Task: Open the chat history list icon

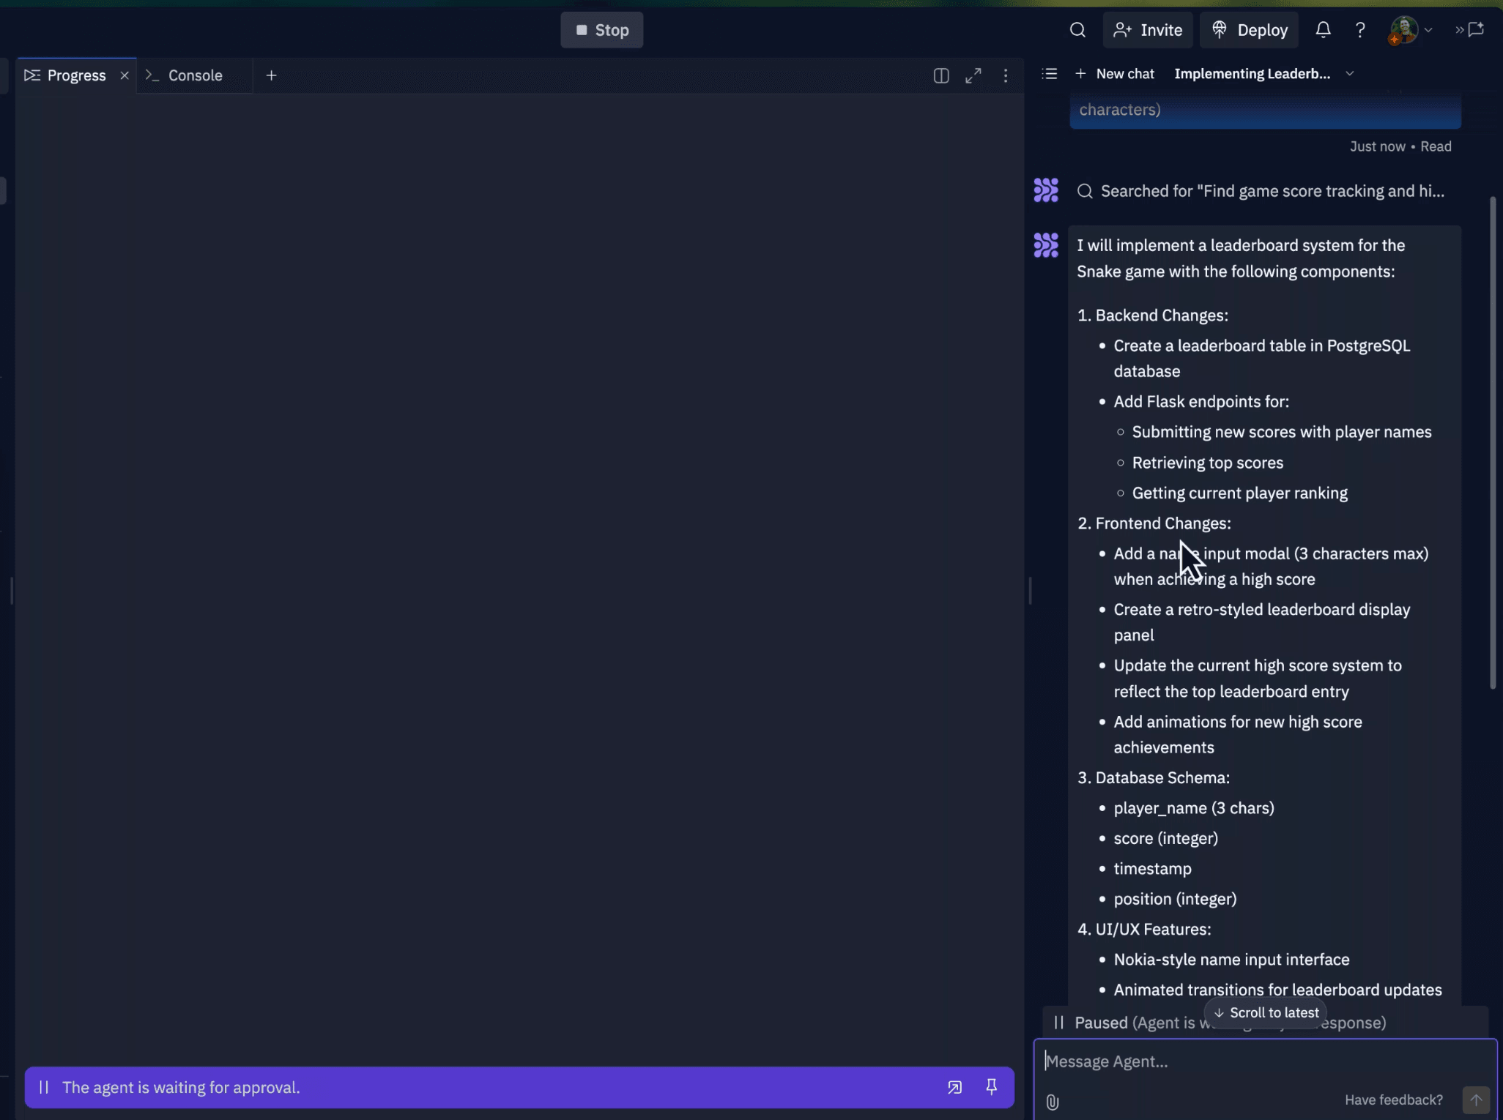Action: pos(1049,73)
